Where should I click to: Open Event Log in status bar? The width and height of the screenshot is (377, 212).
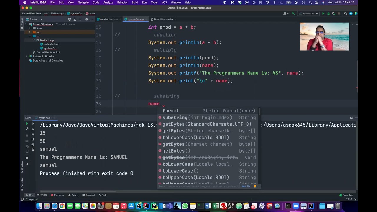point(346,195)
